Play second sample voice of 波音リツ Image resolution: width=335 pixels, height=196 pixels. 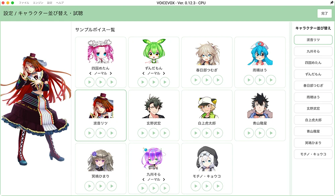100,133
